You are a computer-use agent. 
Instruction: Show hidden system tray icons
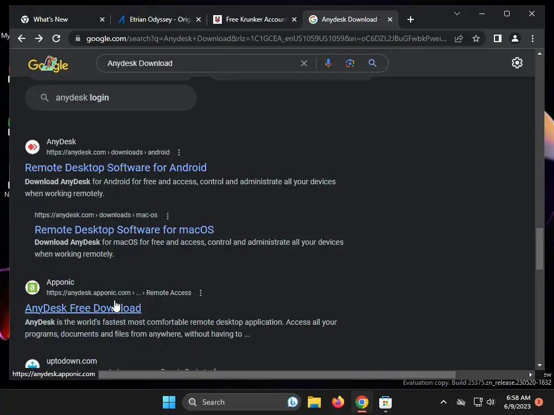444,402
